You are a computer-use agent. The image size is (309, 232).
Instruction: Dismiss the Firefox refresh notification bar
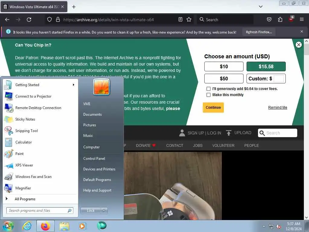(302, 31)
